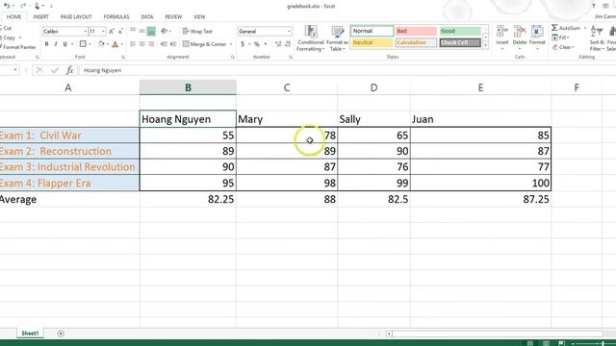Redo the action in Quick Access

tap(22, 6)
